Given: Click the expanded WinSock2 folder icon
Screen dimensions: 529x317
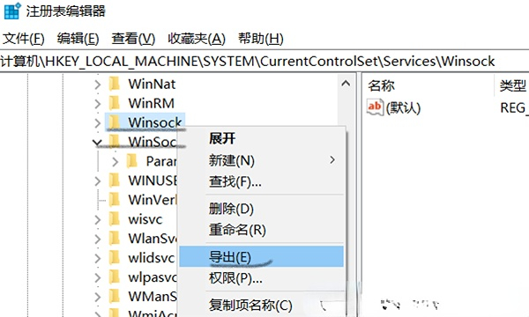Looking at the screenshot, I should click(x=115, y=142).
